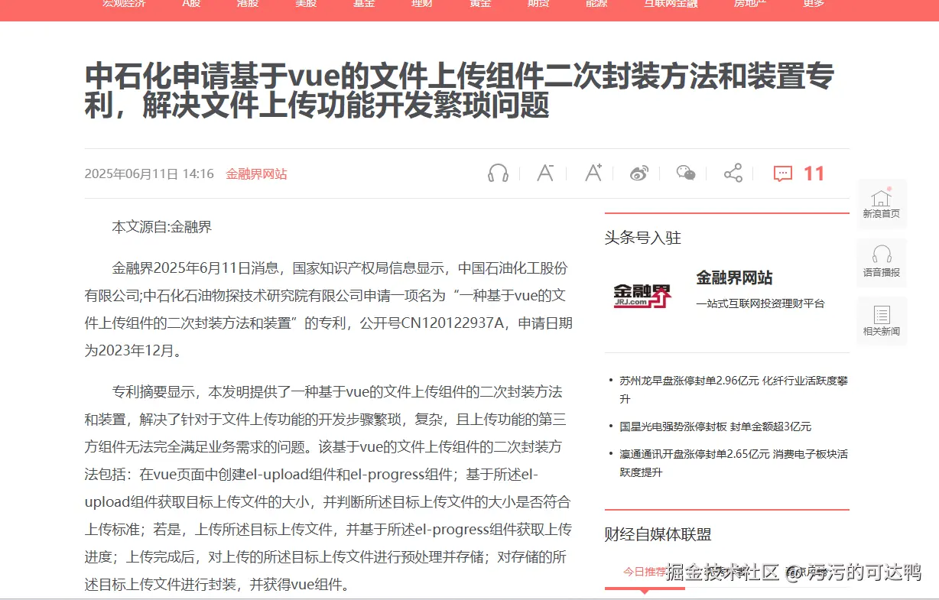
Task: Open 更多 in the top navigation bar
Action: point(814,4)
